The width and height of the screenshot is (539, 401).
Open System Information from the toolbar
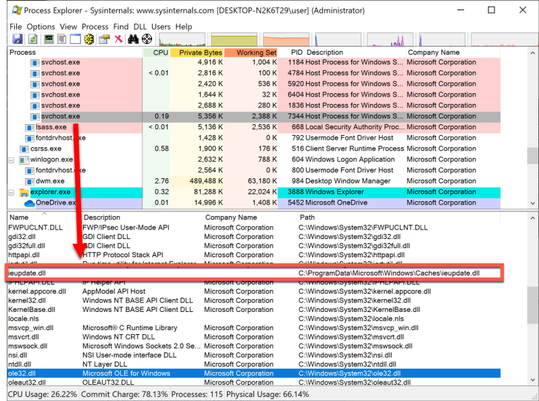[49, 39]
